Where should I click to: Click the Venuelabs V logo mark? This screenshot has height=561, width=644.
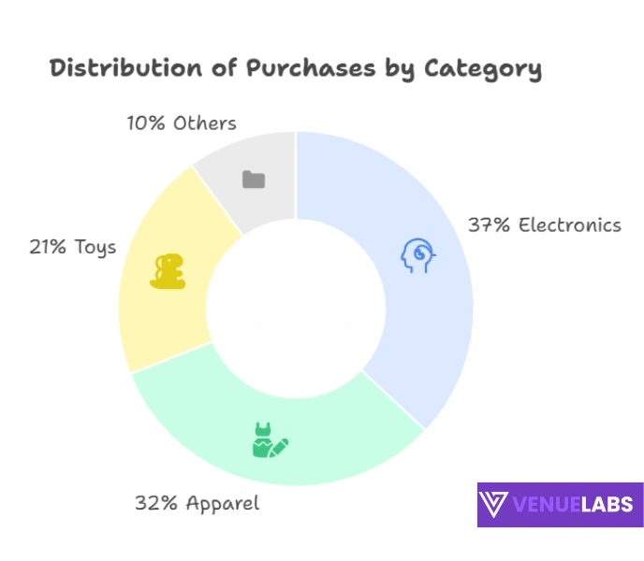point(494,505)
